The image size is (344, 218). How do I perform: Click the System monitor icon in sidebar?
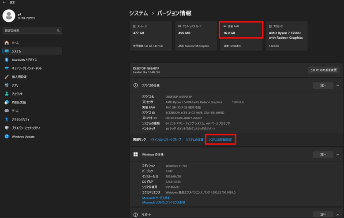point(7,51)
